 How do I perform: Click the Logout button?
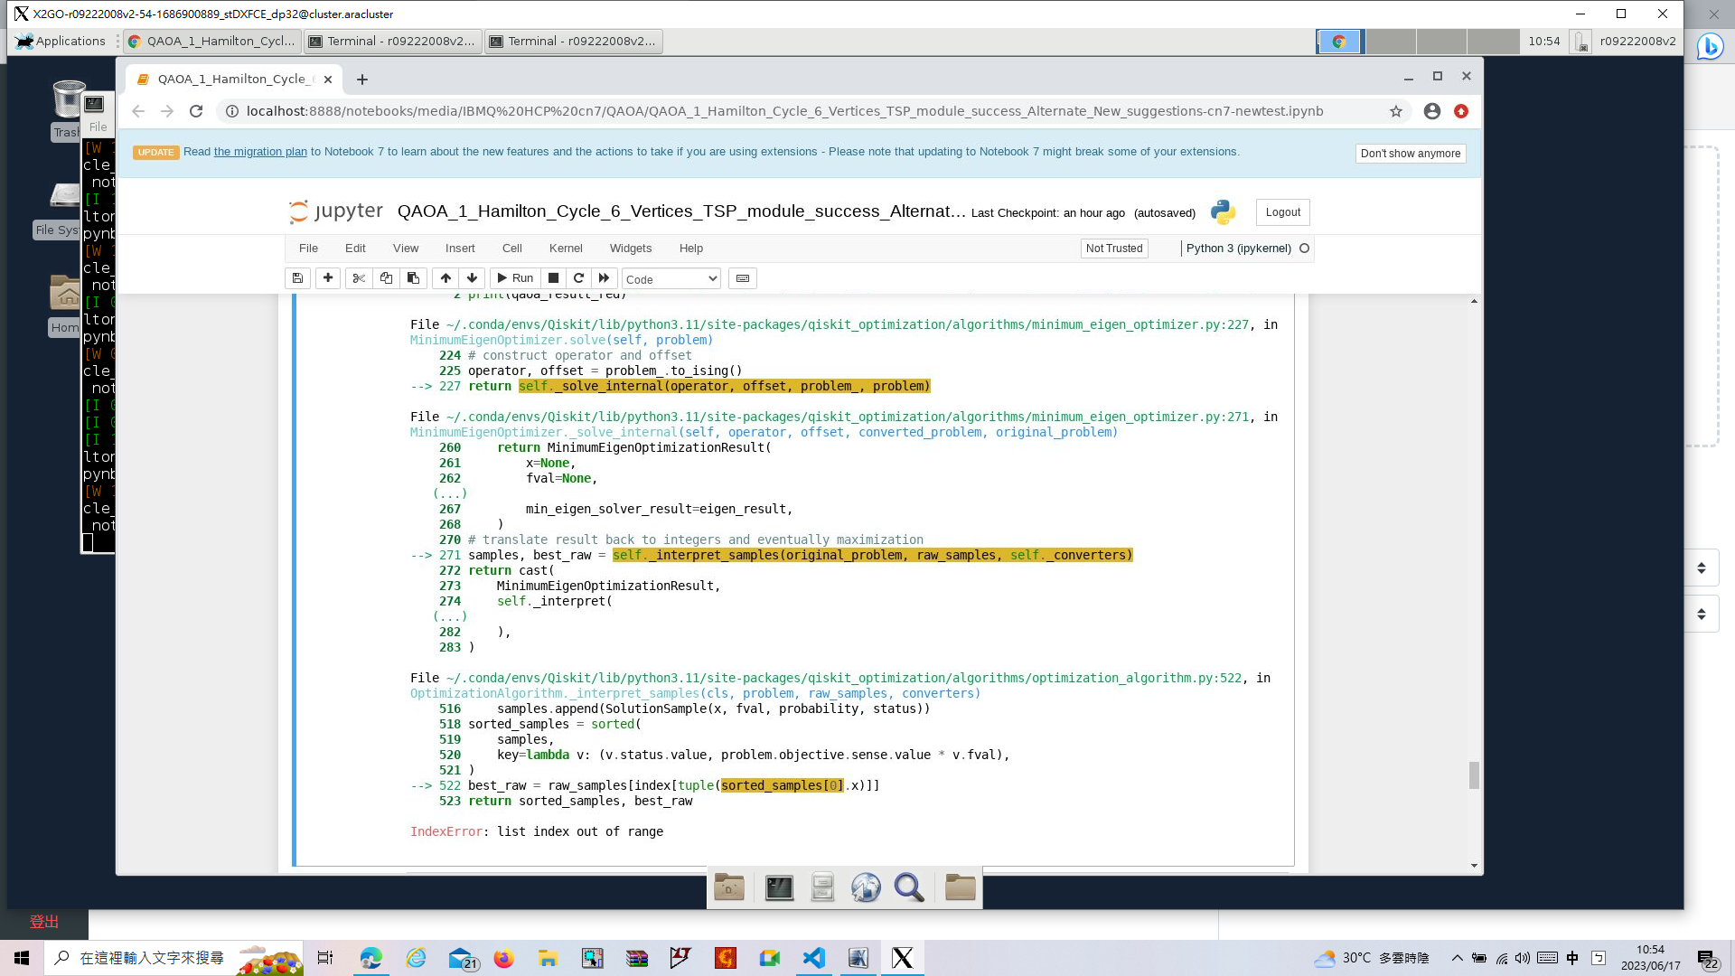coord(1283,212)
